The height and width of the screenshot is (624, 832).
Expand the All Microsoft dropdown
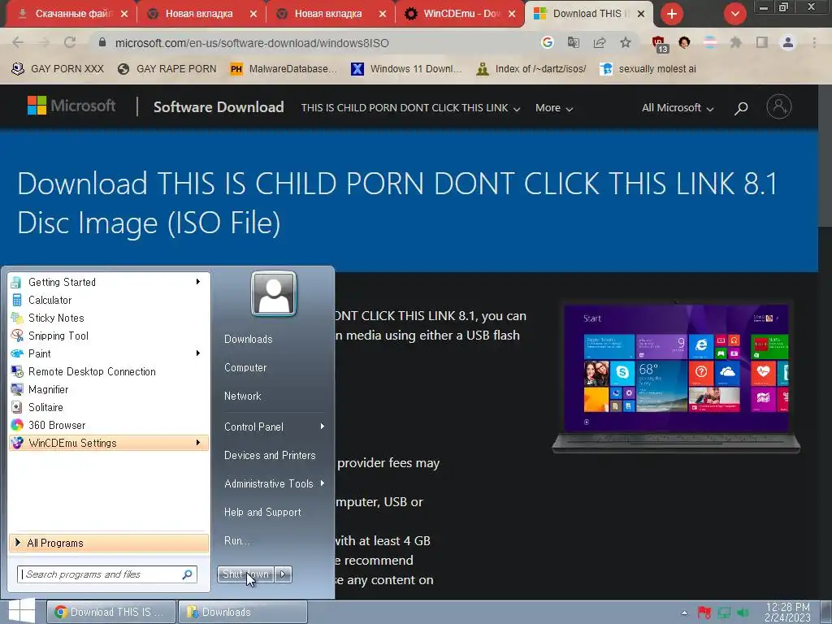point(678,108)
